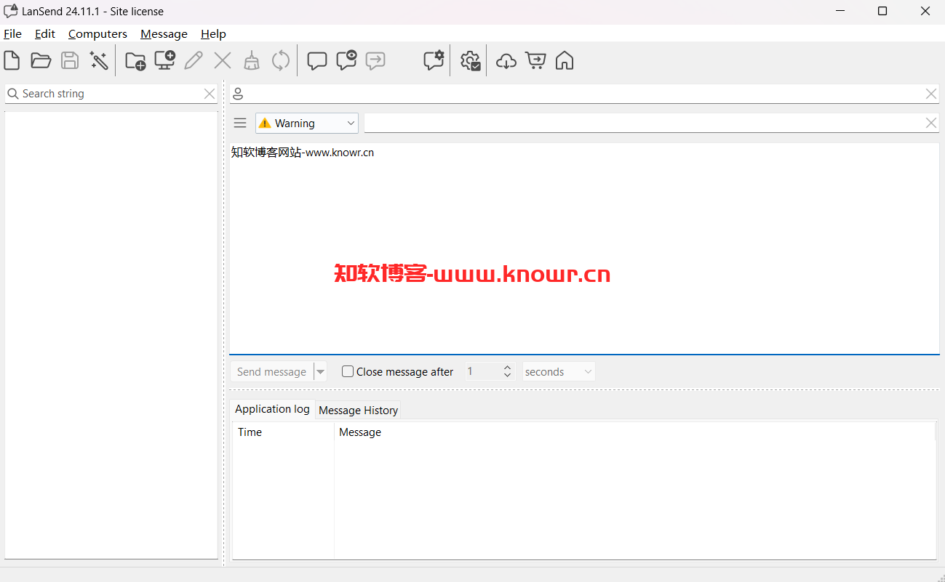The width and height of the screenshot is (945, 582).
Task: Click the message body text area
Action: pyautogui.click(x=584, y=248)
